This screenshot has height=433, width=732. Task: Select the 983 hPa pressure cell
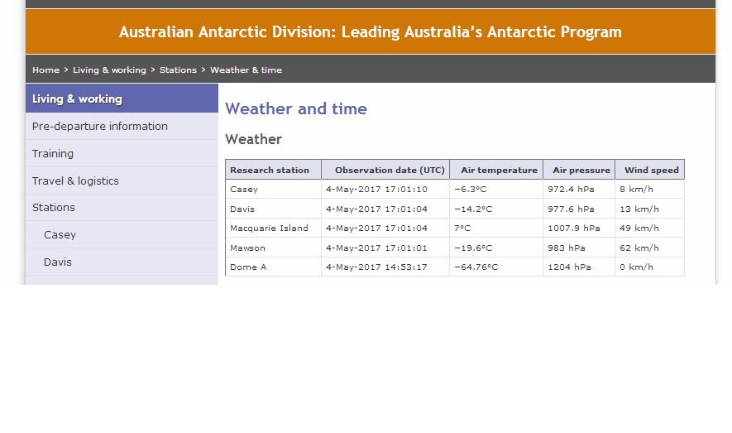tap(579, 248)
